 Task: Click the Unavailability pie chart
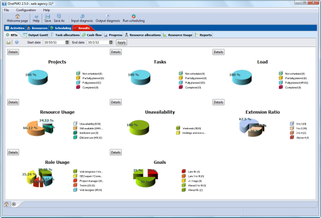pos(139,127)
